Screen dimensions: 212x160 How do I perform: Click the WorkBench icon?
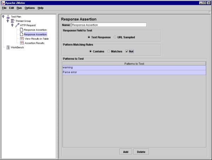point(8,47)
